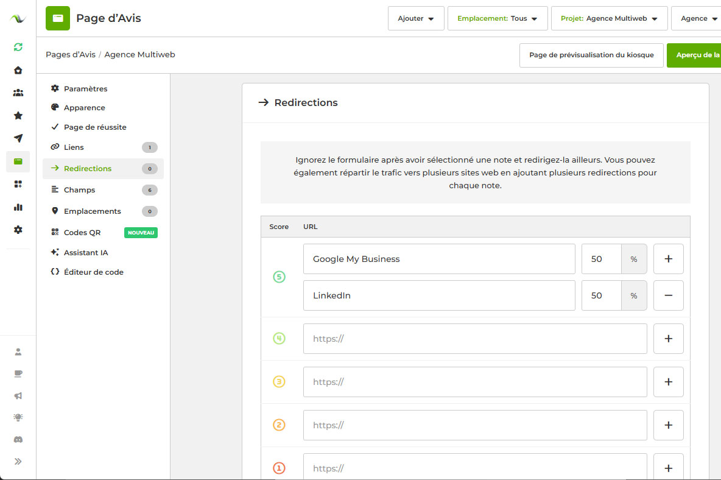Expand the Emplacement: Tous dropdown

tap(497, 18)
